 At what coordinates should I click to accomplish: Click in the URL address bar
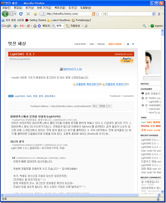69,14
